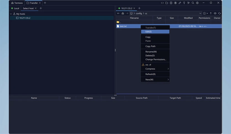
Task: Click the log document icon in title toolbar
Action: click(171, 3)
